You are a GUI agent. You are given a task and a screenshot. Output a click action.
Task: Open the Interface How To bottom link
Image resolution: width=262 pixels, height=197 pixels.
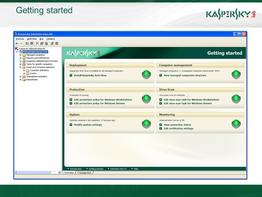[x=118, y=169]
